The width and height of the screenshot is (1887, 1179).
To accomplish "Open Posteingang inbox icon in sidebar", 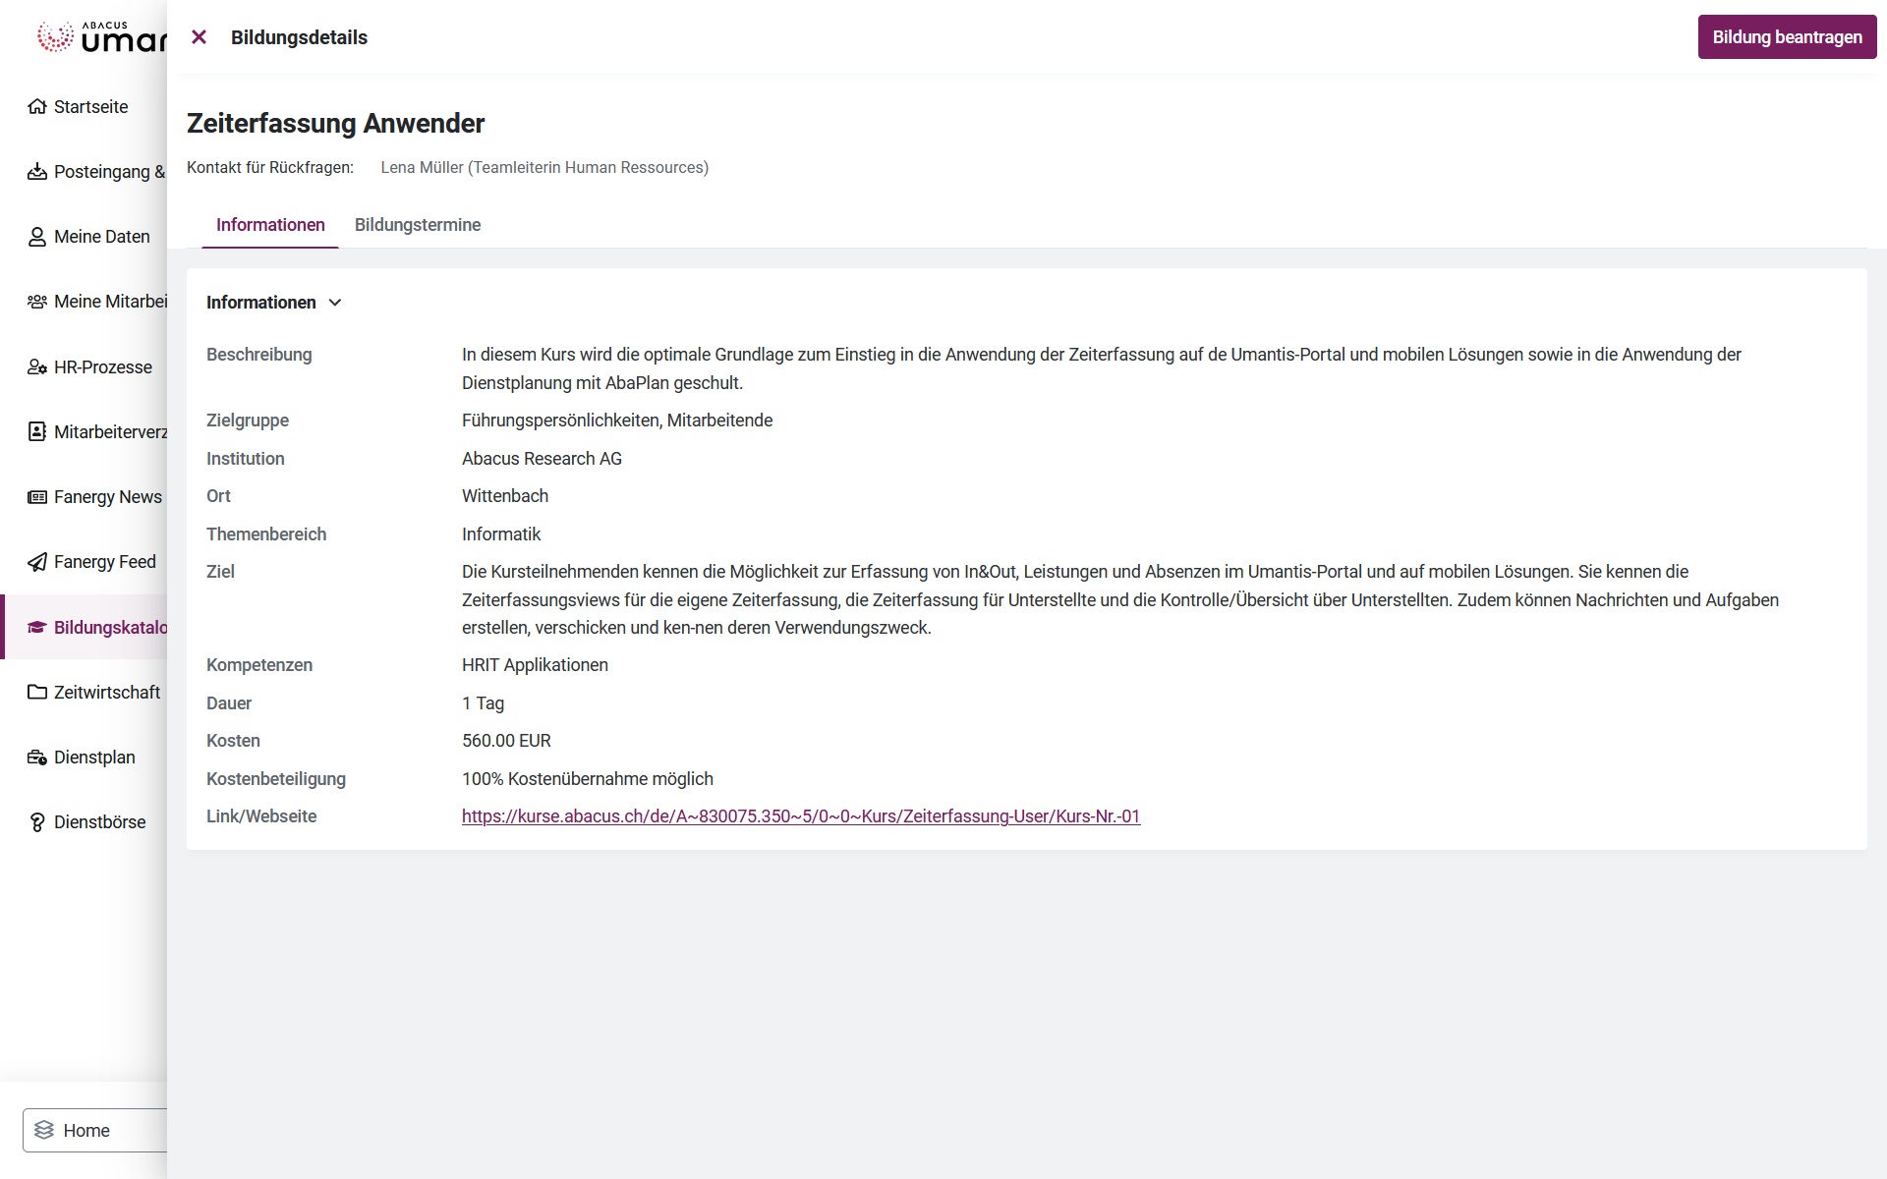I will [x=37, y=172].
